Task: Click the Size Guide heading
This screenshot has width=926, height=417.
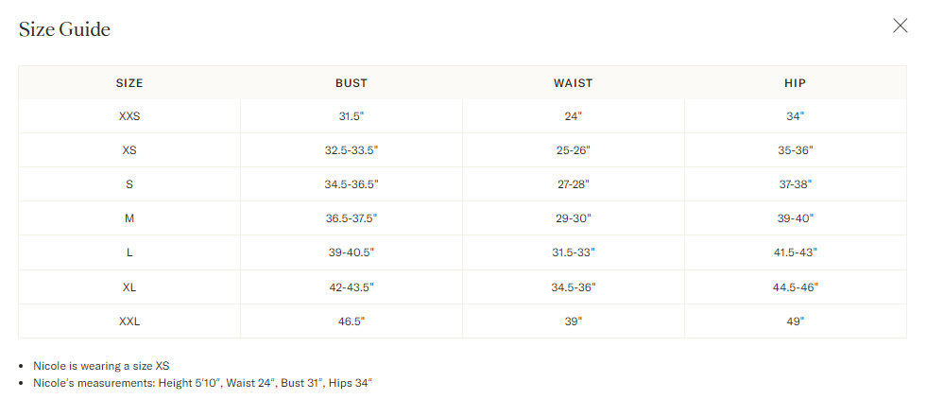Action: (64, 29)
